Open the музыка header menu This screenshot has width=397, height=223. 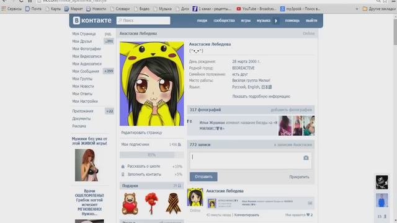pyautogui.click(x=263, y=20)
